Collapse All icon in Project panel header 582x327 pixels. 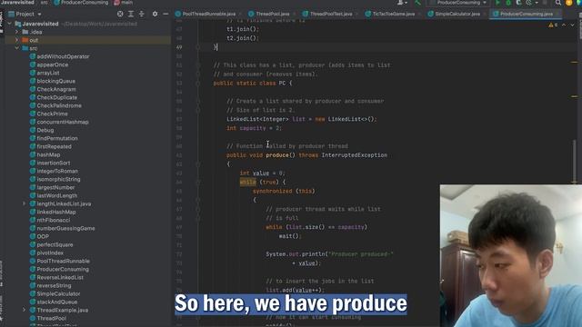[x=142, y=15]
